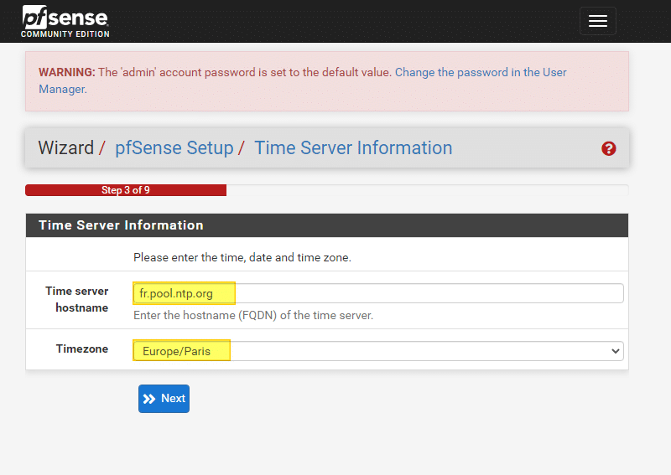Click the 'Time Server Information' panel header
Screen dimensions: 671x475
pyautogui.click(x=121, y=225)
